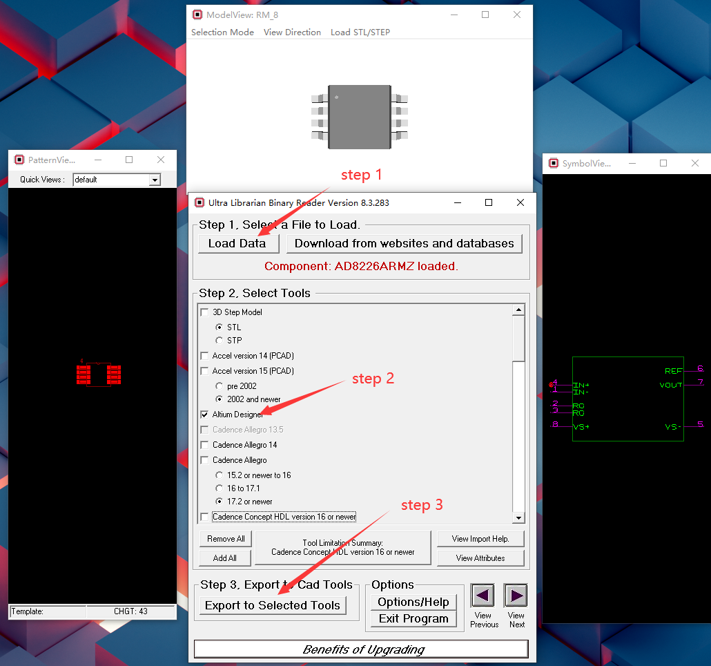Screen dimensions: 711x666
Task: Click Export to Selected Tools
Action: point(273,605)
